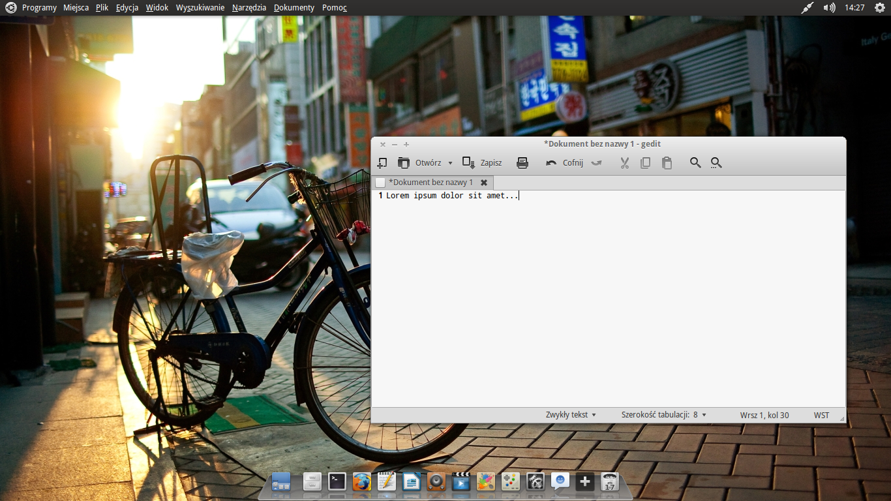Click the gedit window resize grip
This screenshot has height=501, width=891.
(841, 419)
